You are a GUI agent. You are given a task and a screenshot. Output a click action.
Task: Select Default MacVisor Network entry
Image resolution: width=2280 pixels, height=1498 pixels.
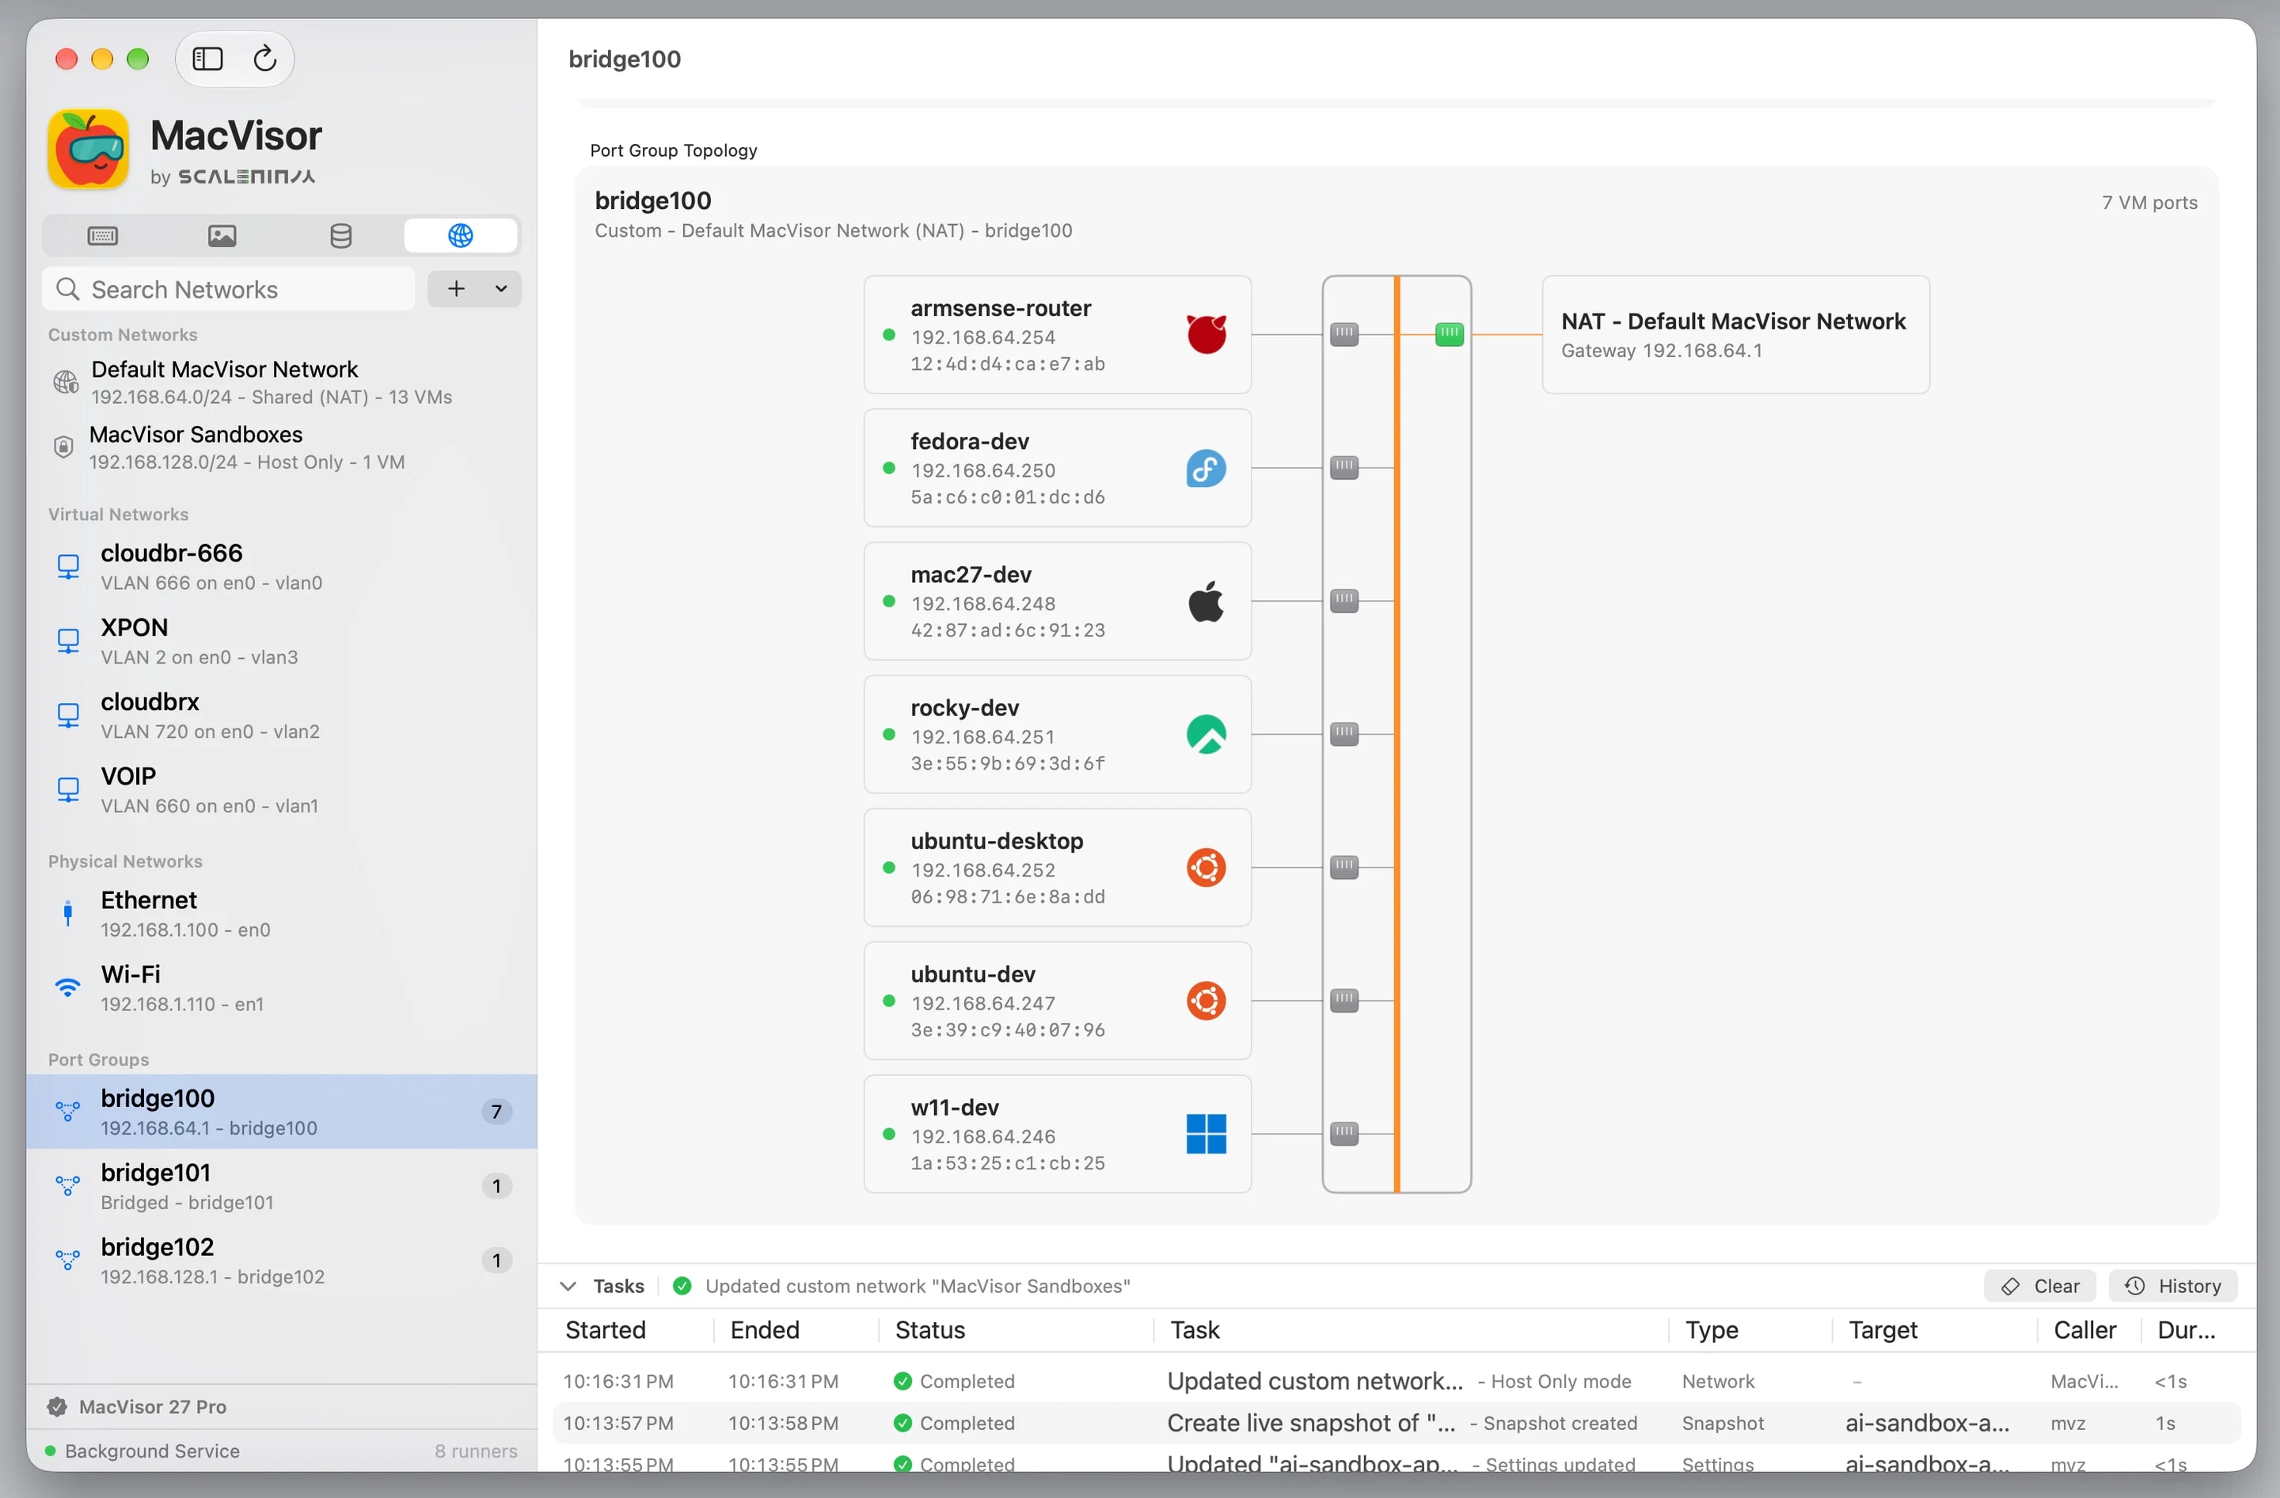click(282, 382)
